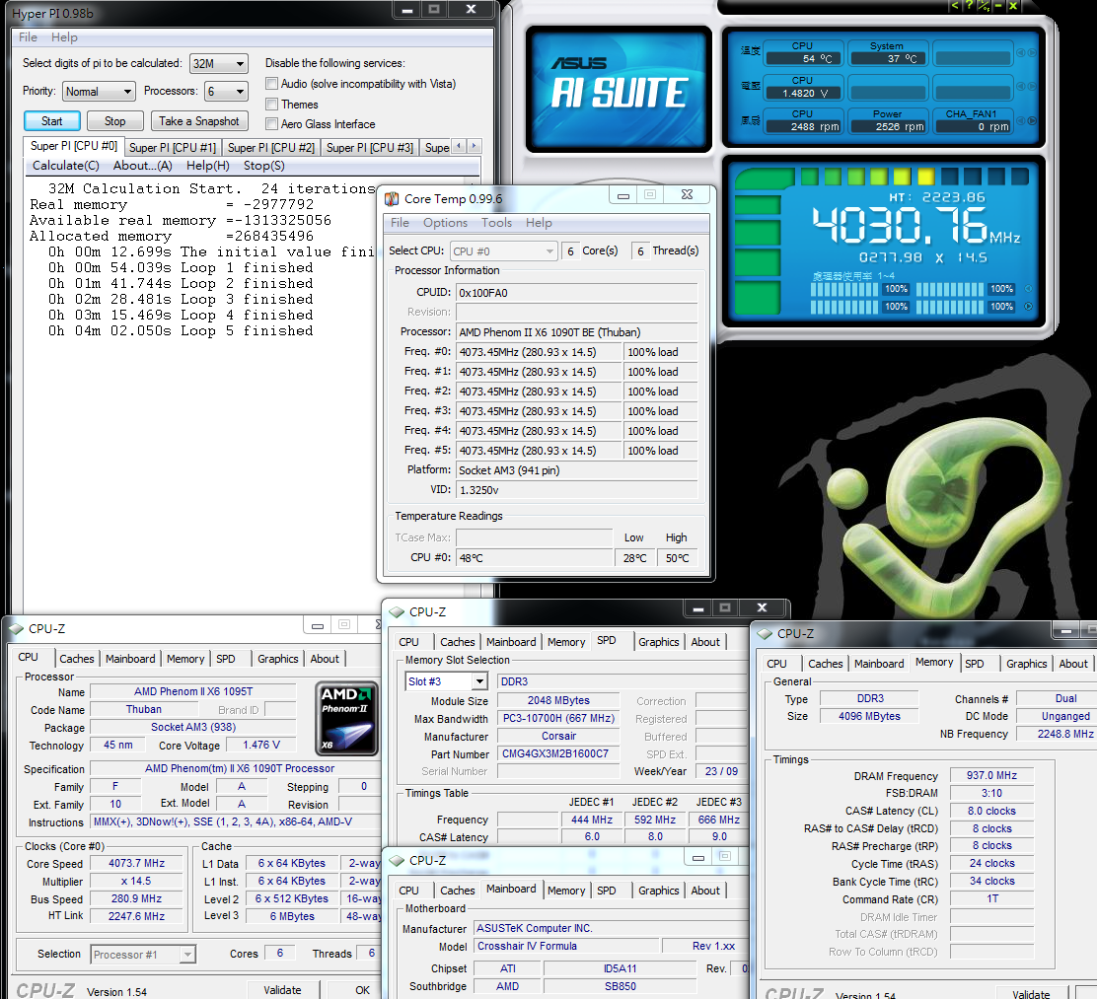Viewport: 1097px width, 999px height.
Task: Open About...(A) menu in Super PI
Action: (x=143, y=166)
